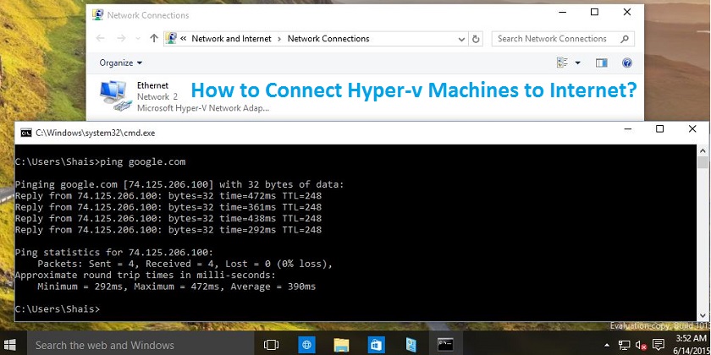Select Network Connections breadcrumb
The image size is (711, 355).
[x=328, y=39]
